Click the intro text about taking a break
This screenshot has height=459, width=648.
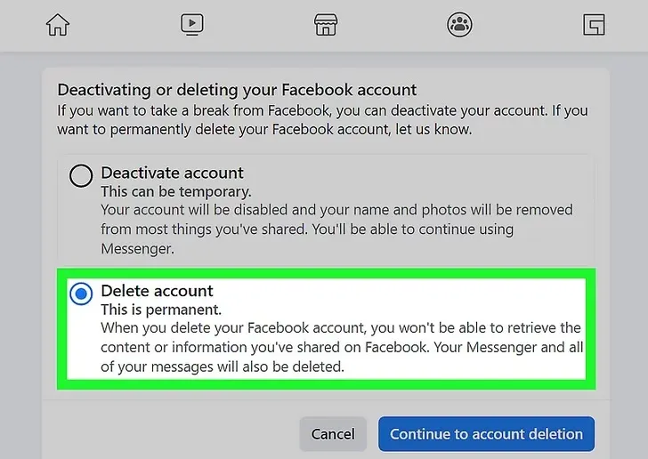click(322, 120)
